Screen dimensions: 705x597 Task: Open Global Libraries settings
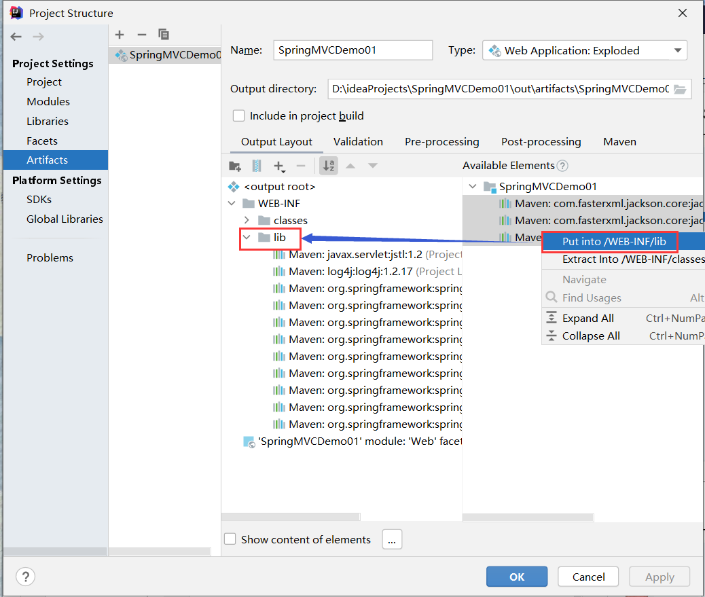65,219
